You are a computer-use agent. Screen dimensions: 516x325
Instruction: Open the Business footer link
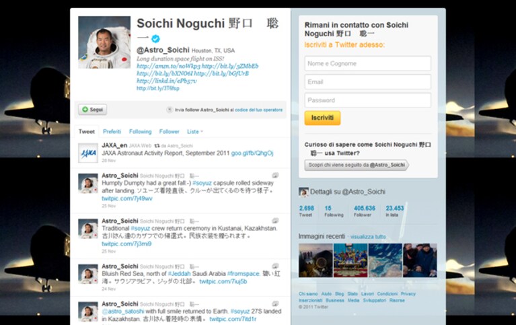point(334,300)
